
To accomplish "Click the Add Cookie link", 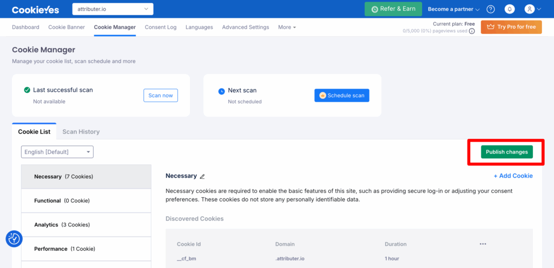I will 513,176.
